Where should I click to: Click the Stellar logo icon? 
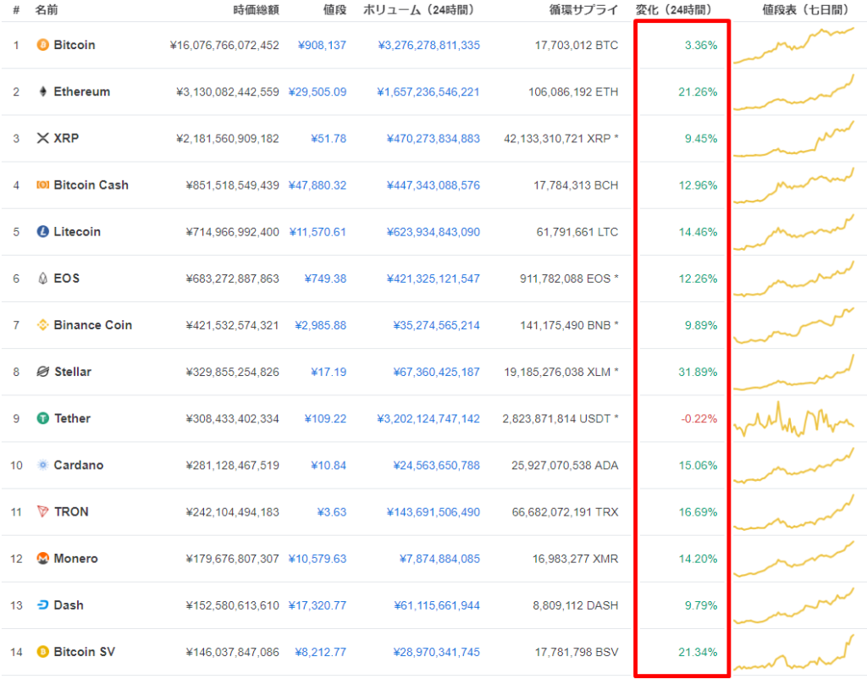coord(42,372)
